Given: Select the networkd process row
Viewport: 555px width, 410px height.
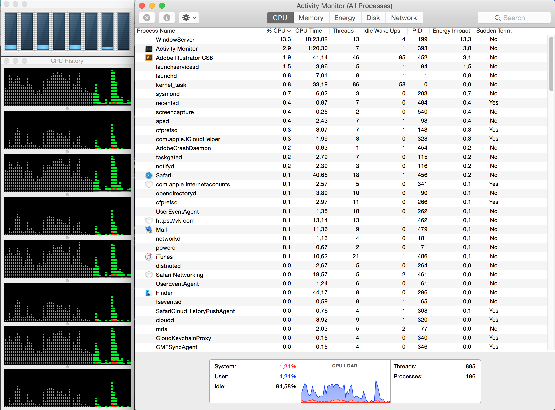Looking at the screenshot, I should pyautogui.click(x=341, y=238).
